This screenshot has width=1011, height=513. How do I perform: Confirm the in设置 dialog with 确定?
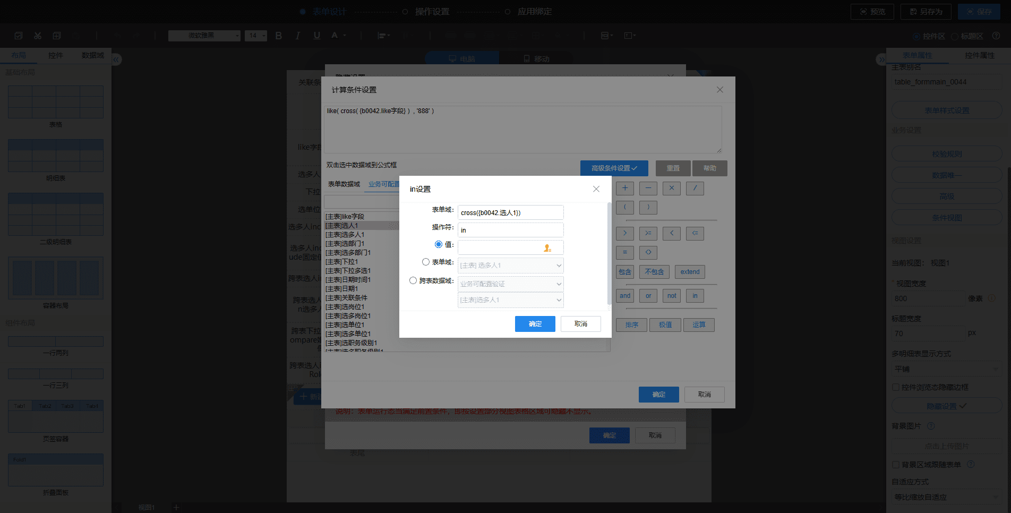point(535,324)
